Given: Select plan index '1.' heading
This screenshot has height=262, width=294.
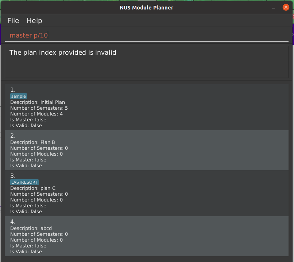Looking at the screenshot, I should [13, 90].
